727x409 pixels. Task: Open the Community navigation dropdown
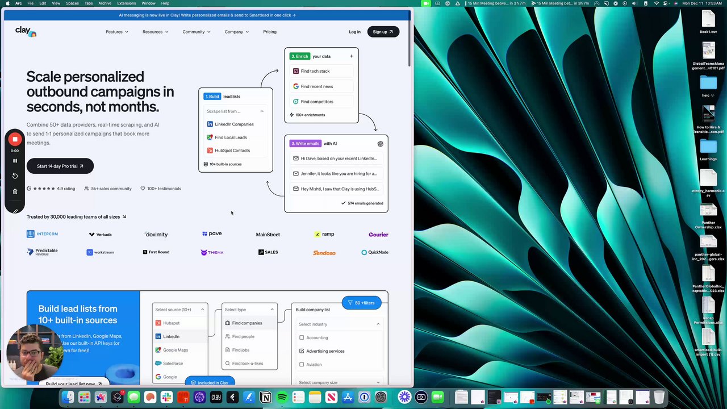click(197, 32)
